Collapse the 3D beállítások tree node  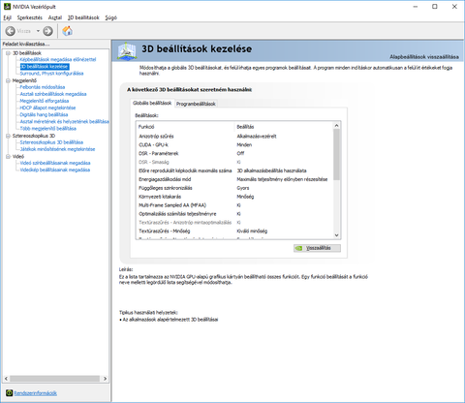8,53
